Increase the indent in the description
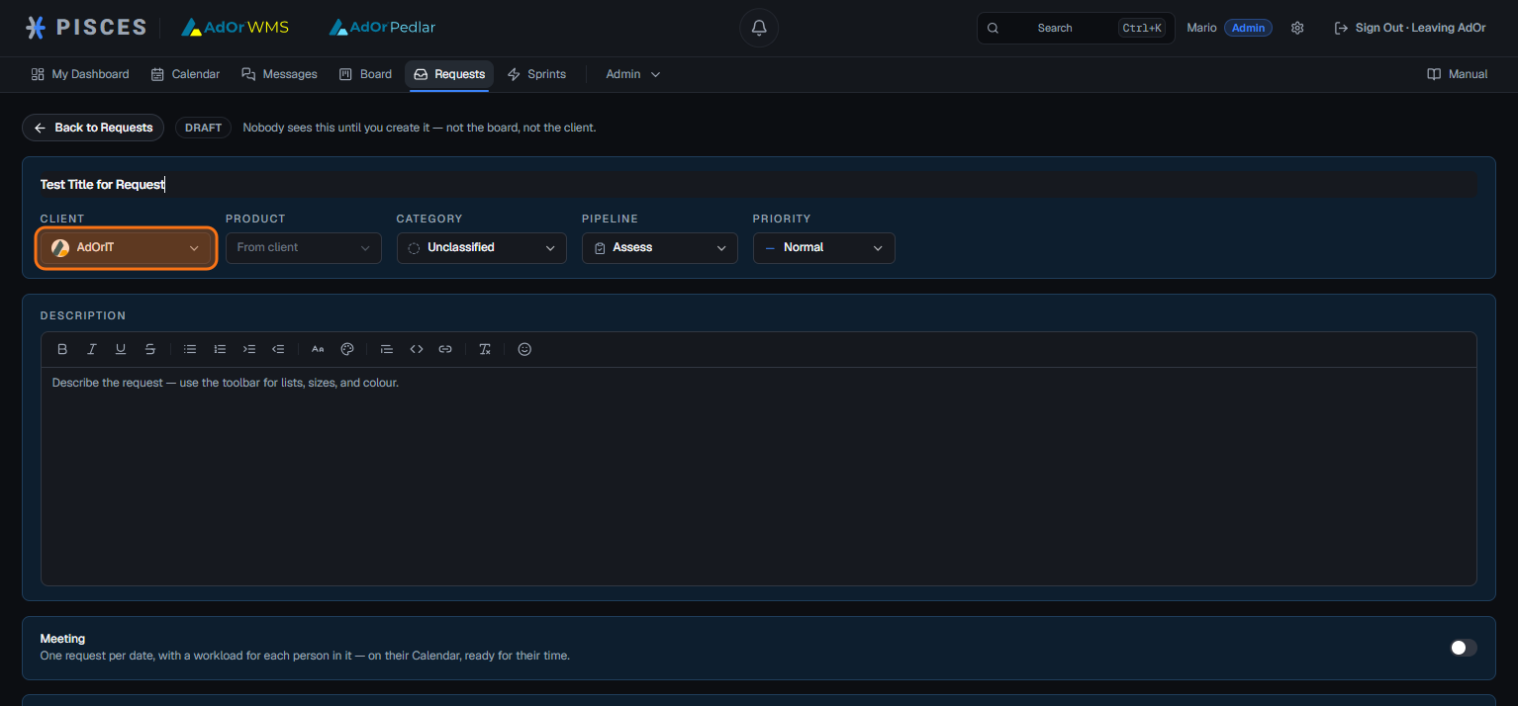Viewport: 1518px width, 706px height. tap(249, 349)
